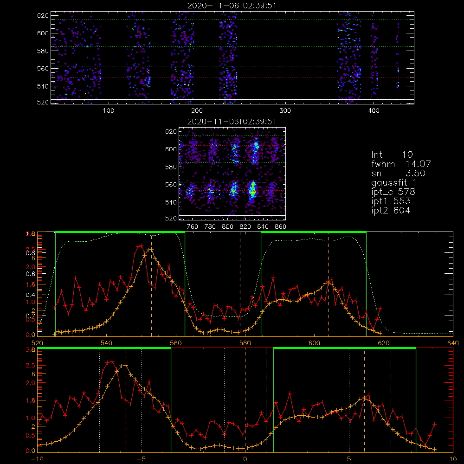The height and width of the screenshot is (464, 464).
Task: Click x-axis label '800' of the middle image
Action: coord(227,227)
